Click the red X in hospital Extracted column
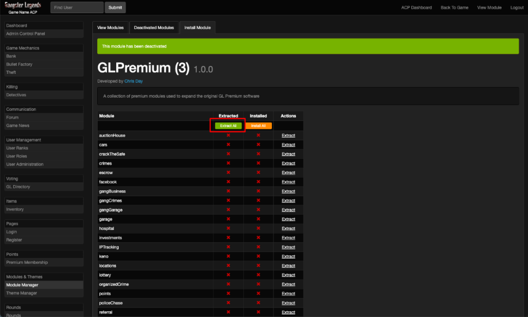The image size is (528, 317). click(x=228, y=228)
